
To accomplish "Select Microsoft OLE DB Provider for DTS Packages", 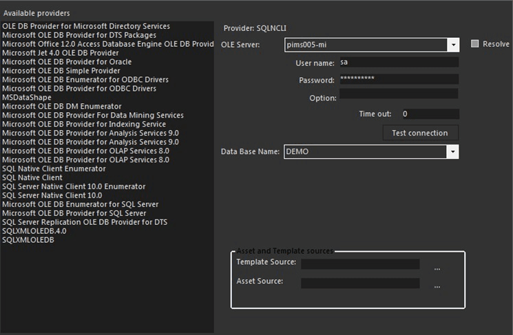I will 79,35.
